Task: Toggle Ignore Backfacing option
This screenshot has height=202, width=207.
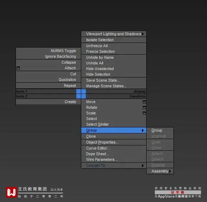Action: point(61,57)
